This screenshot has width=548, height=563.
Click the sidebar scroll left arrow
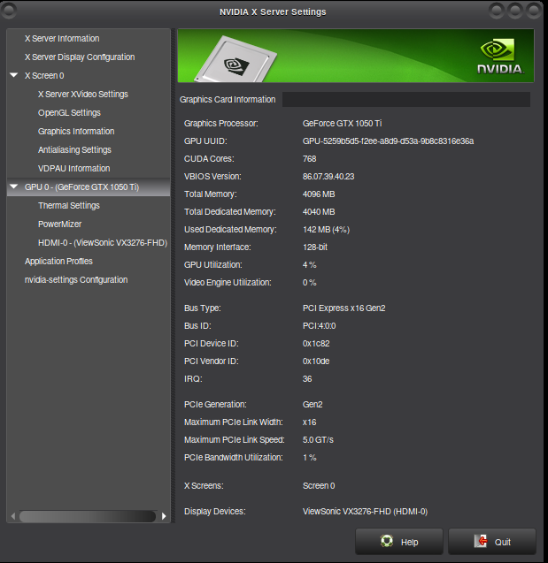pos(13,516)
